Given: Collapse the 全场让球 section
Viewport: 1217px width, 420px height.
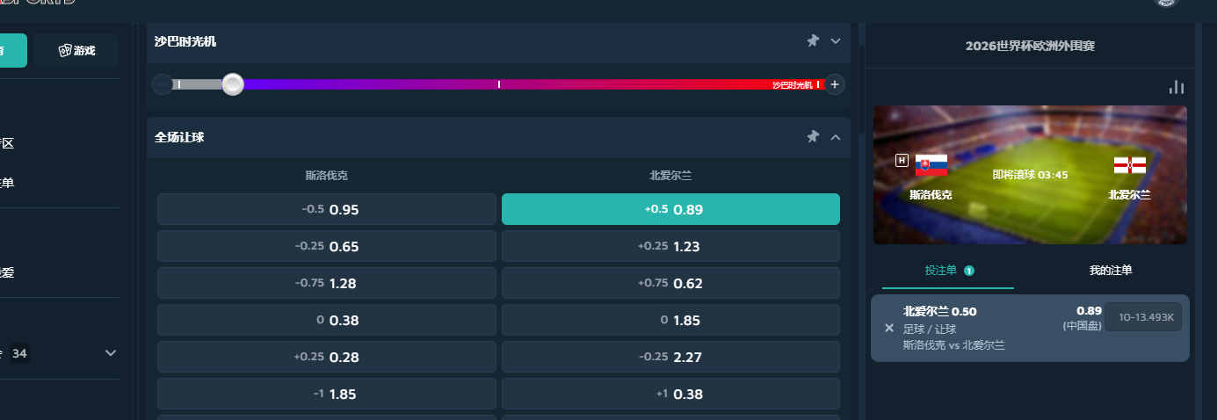Looking at the screenshot, I should 836,137.
